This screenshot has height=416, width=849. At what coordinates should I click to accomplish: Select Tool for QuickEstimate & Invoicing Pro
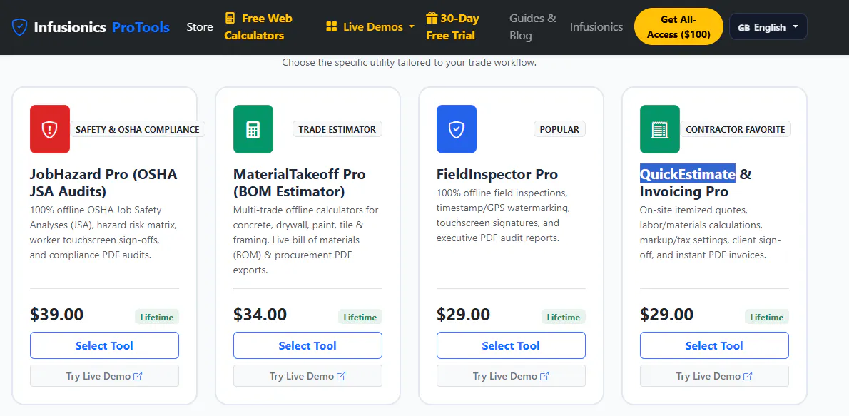coord(714,345)
